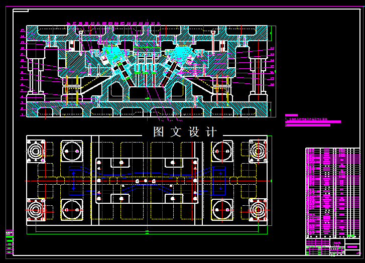365x263 pixels.
Task: Click technical requirements note line 1
Action: coord(307,119)
